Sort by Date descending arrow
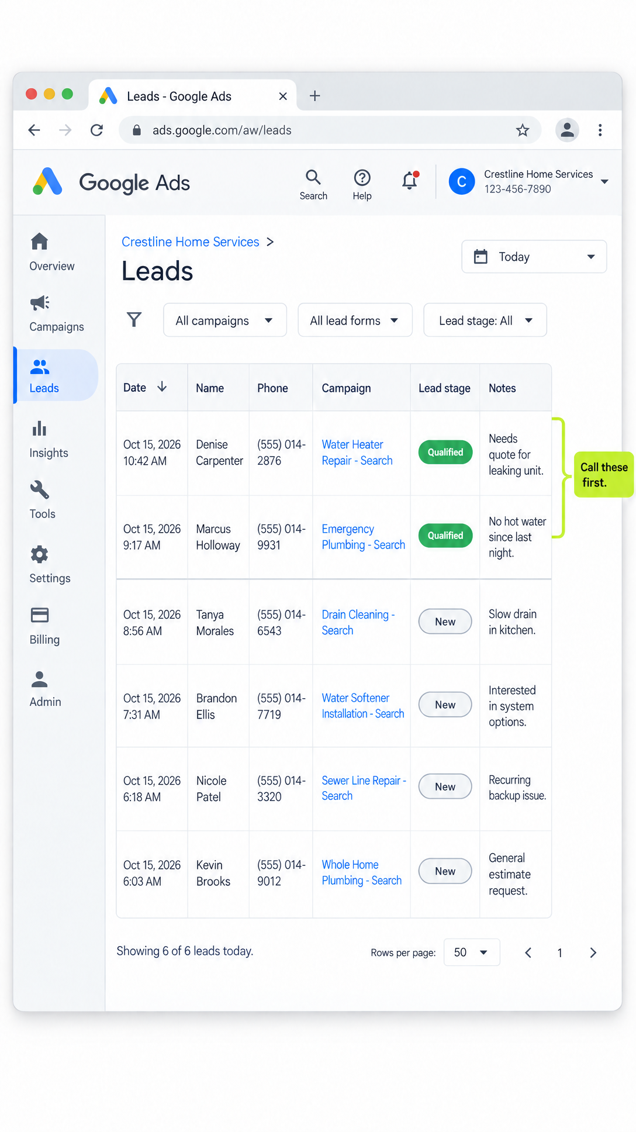The width and height of the screenshot is (636, 1132). (x=162, y=387)
